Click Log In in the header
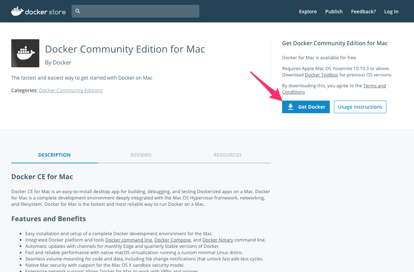The width and height of the screenshot is (414, 272). (391, 12)
